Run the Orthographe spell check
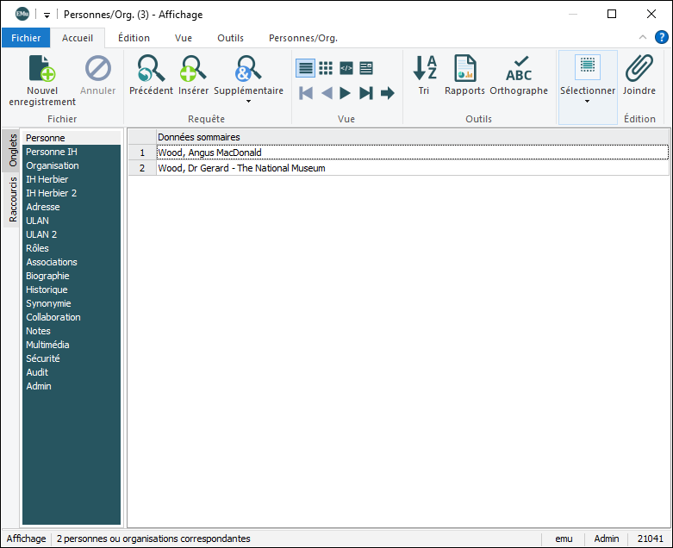The height and width of the screenshot is (548, 673). 519,69
